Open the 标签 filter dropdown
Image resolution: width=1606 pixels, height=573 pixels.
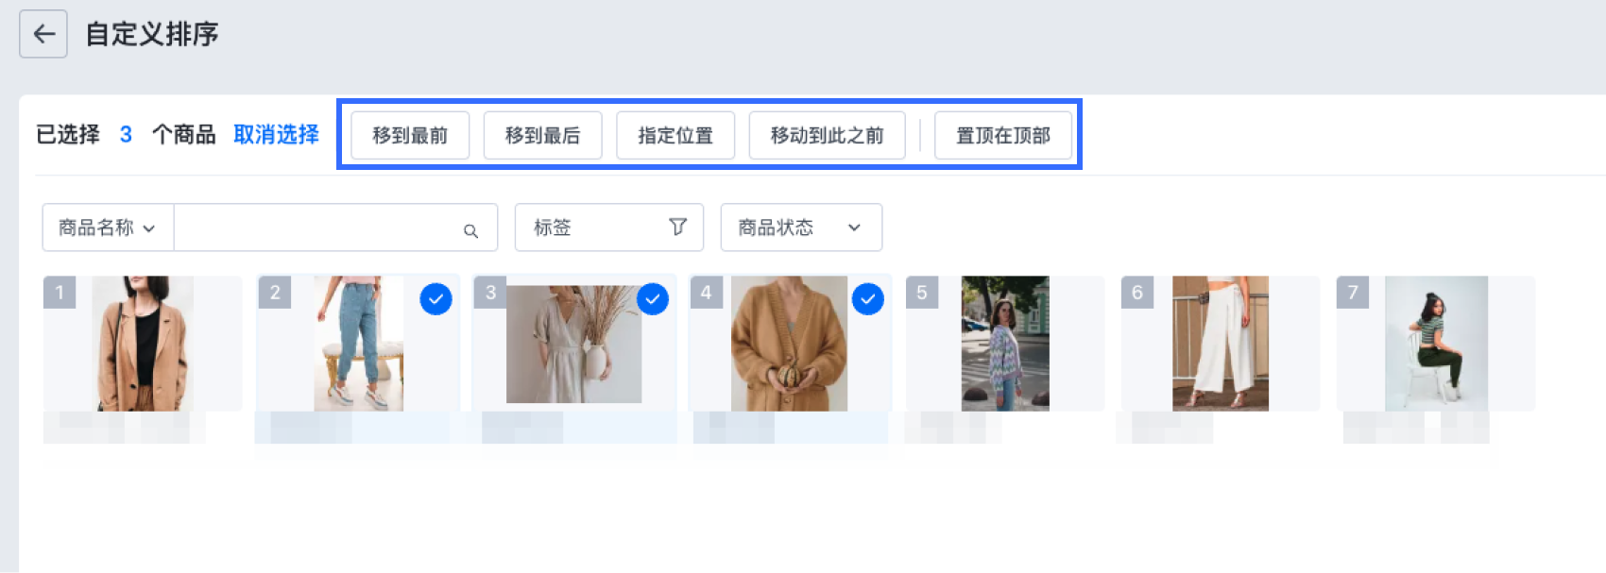click(609, 228)
